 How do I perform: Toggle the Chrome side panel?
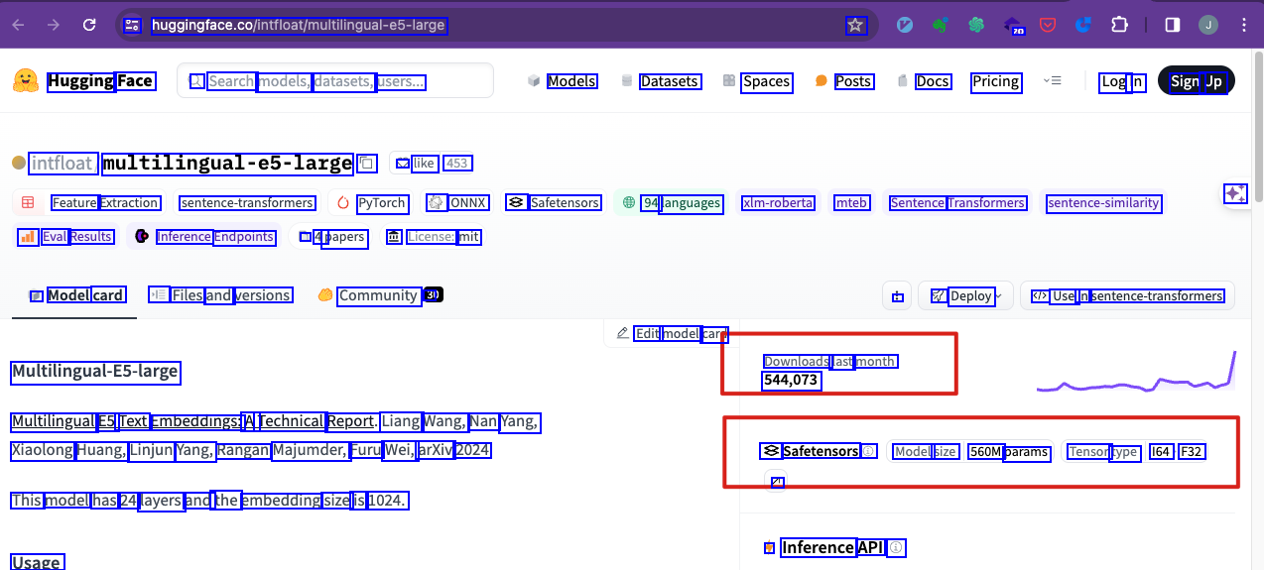coord(1172,25)
